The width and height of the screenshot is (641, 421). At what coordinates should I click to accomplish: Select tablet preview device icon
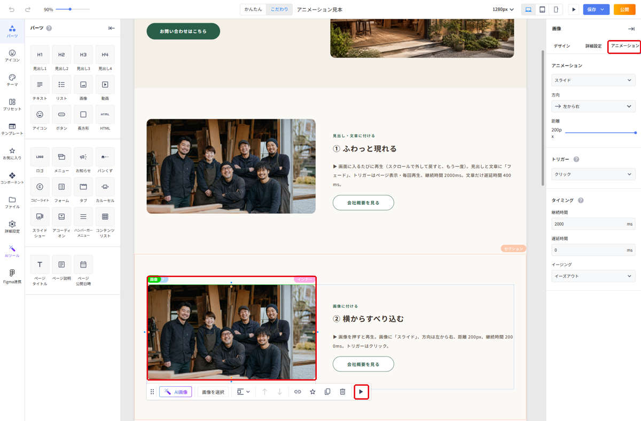tap(542, 10)
